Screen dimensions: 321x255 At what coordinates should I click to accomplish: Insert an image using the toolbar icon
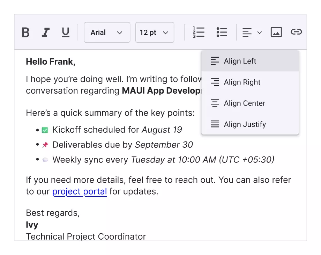tap(276, 32)
